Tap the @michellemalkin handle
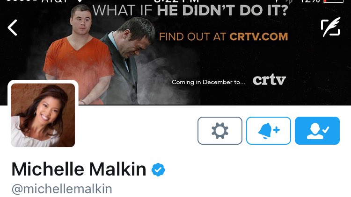The image size is (351, 197). point(62,189)
